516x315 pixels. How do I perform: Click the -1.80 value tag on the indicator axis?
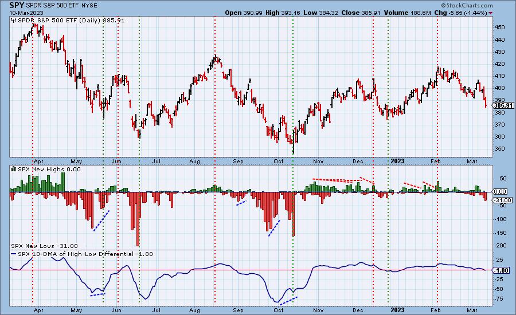tap(502, 270)
